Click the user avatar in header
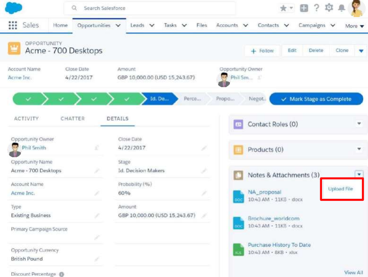Screen dimensions: 368x277 (356, 8)
